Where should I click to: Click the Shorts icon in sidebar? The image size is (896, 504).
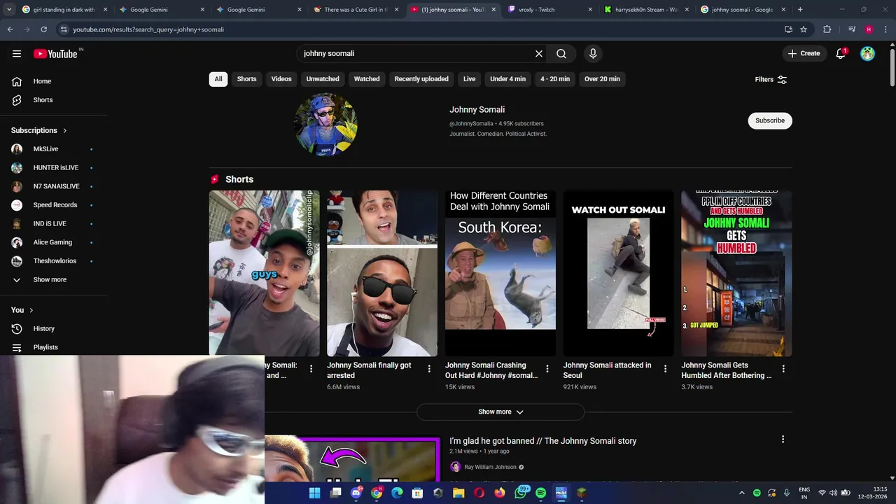[x=17, y=100]
